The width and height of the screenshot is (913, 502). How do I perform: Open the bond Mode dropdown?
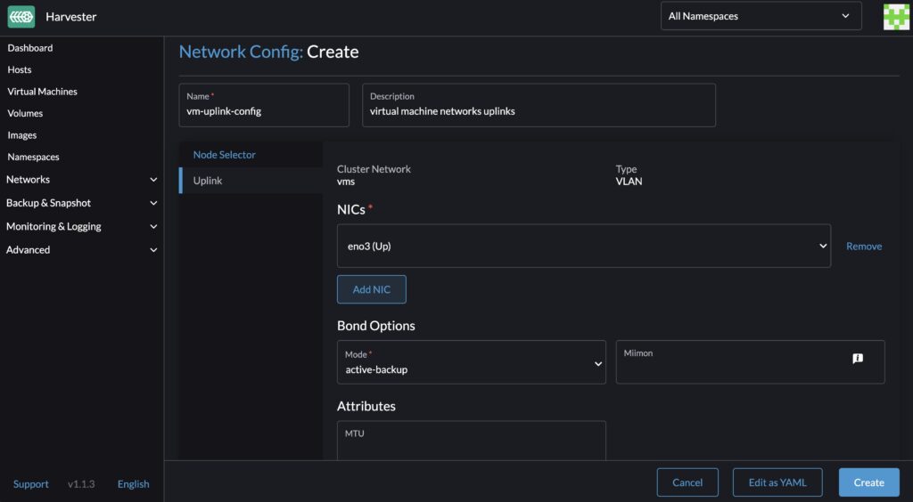(x=471, y=362)
